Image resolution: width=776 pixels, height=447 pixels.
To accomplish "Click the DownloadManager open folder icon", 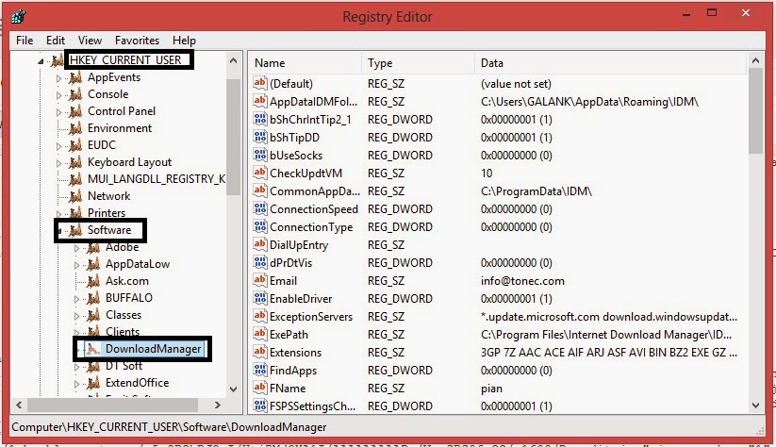I will click(x=92, y=349).
